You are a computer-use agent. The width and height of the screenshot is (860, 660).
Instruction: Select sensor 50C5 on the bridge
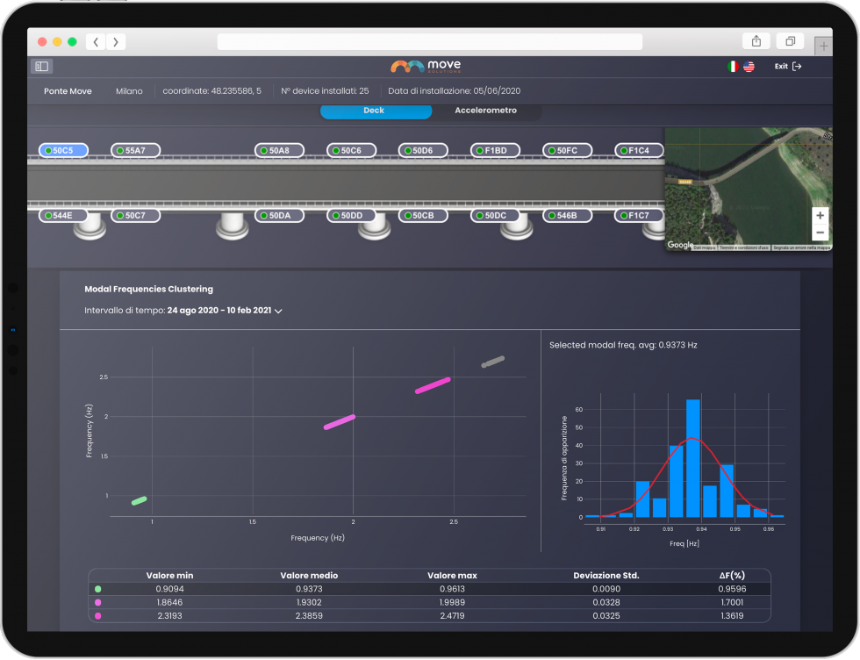click(x=62, y=151)
